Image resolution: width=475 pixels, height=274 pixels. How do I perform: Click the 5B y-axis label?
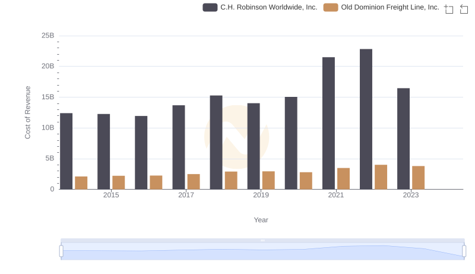[50, 158]
